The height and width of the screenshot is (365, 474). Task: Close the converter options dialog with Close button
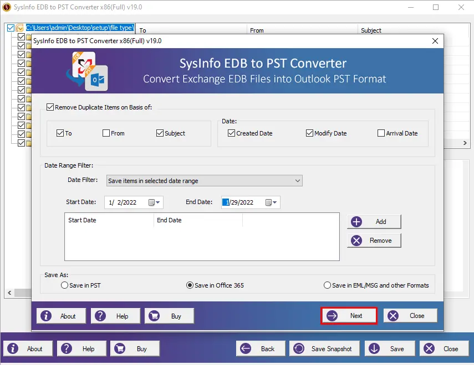[410, 316]
